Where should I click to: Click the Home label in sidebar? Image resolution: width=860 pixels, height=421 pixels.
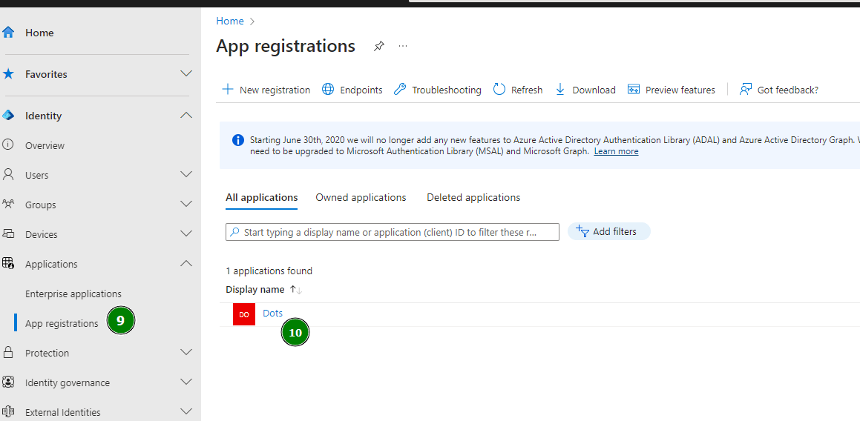[39, 33]
